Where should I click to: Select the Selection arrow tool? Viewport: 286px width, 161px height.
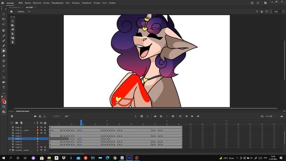4,14
